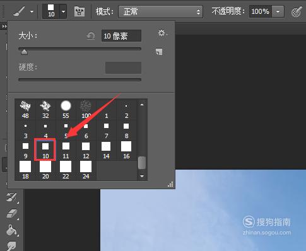Click the brush preview showing size 10

click(x=51, y=11)
